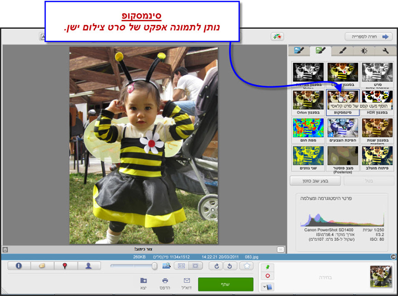
Task: Open the photo info panel icon
Action: tap(19, 266)
